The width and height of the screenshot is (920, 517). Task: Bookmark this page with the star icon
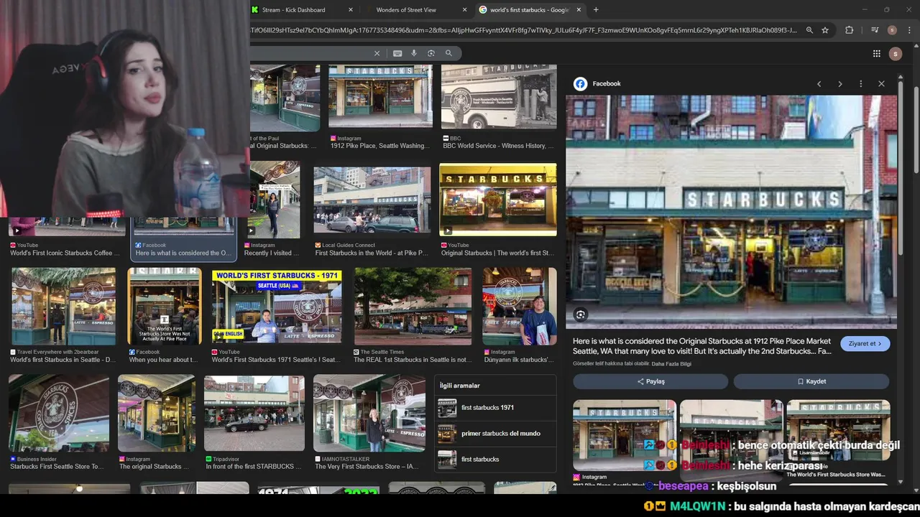click(825, 30)
